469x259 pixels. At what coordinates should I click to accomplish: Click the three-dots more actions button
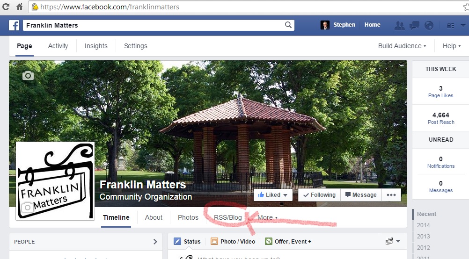point(391,195)
